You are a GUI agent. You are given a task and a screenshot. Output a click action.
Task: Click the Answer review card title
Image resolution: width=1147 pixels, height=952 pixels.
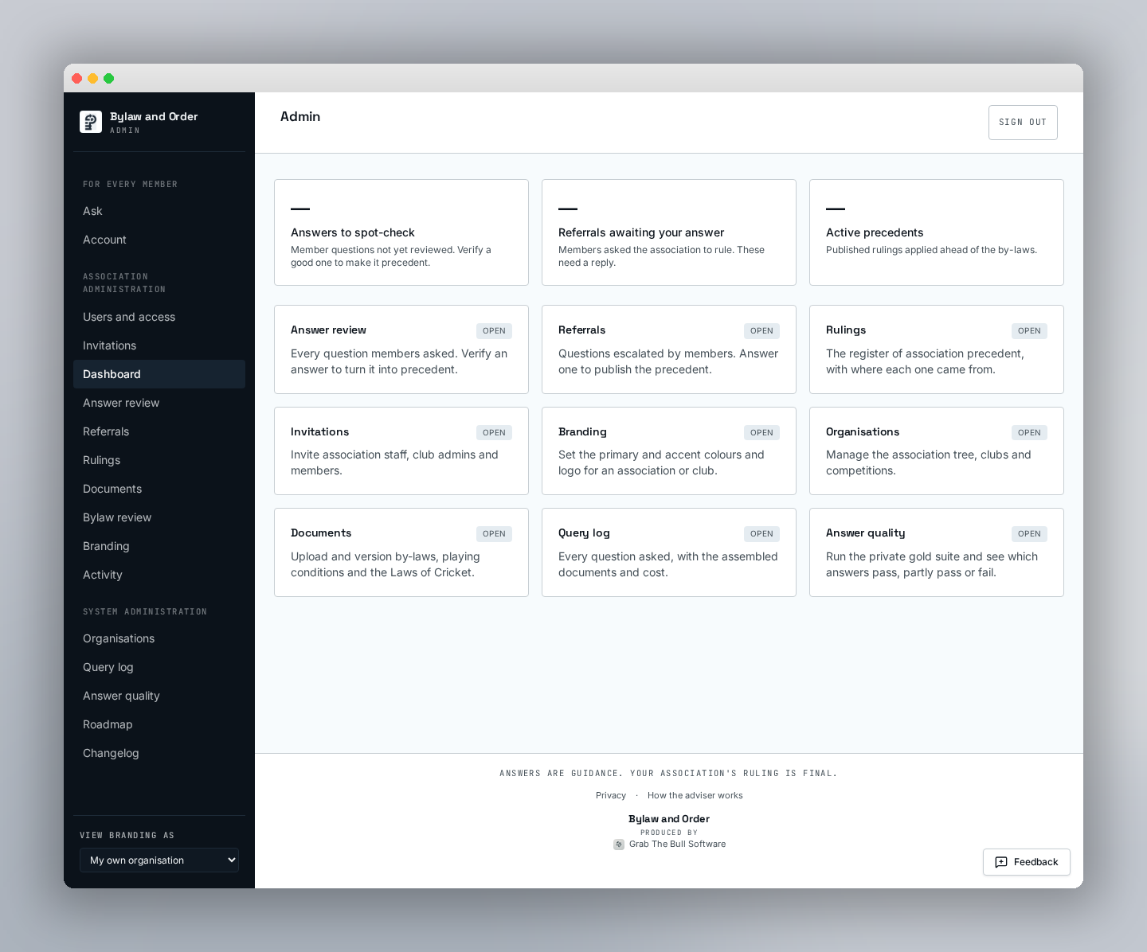[328, 330]
